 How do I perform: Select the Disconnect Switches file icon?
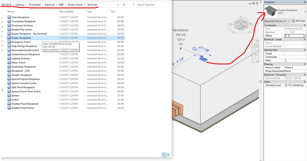click(x=9, y=25)
